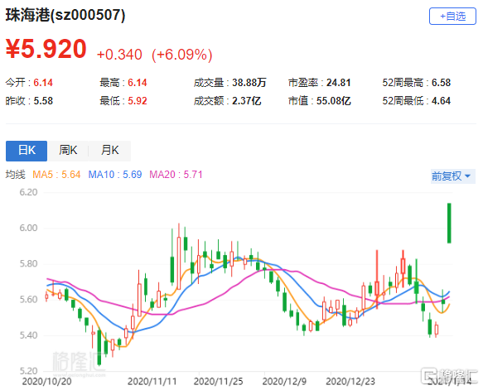The image size is (483, 390).
Task: Click the 2020/10/20 start date label
Action: click(47, 382)
